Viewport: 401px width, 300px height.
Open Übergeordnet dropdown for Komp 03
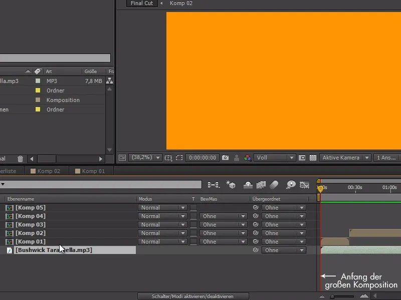pyautogui.click(x=284, y=224)
